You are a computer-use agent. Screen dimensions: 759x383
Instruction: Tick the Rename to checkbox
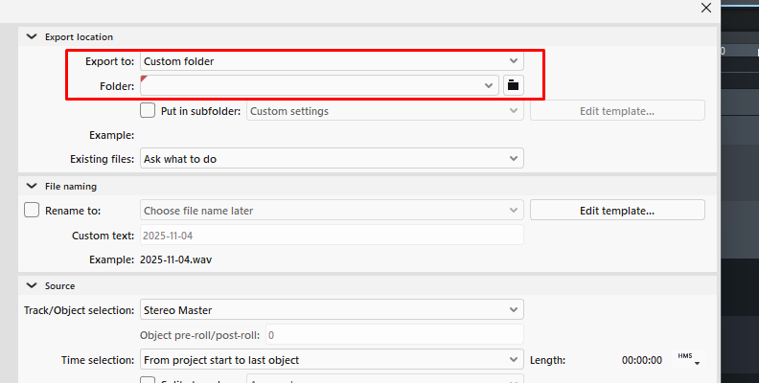[31, 210]
